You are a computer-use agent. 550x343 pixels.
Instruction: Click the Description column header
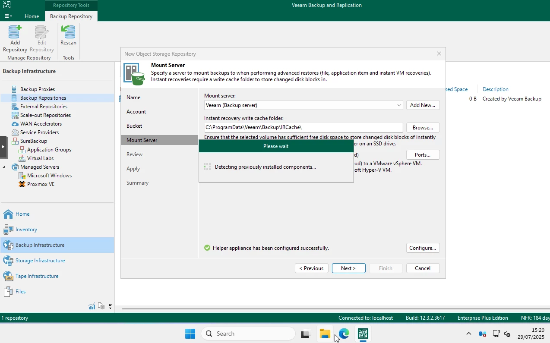pos(495,89)
